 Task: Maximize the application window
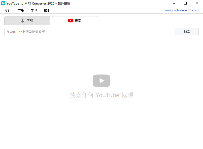pos(186,3)
